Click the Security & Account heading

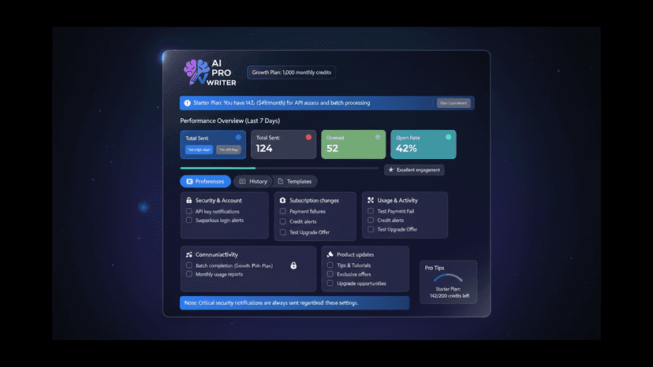point(218,200)
